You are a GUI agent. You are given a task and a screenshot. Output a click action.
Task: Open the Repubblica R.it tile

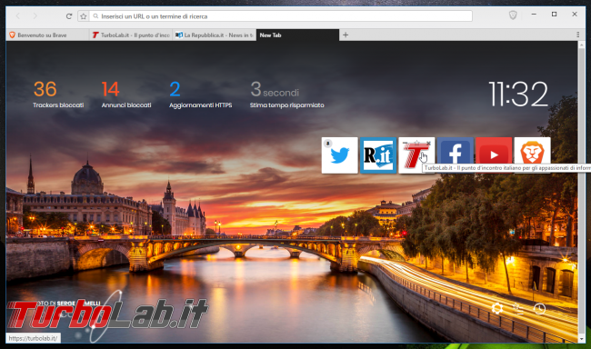pyautogui.click(x=378, y=155)
